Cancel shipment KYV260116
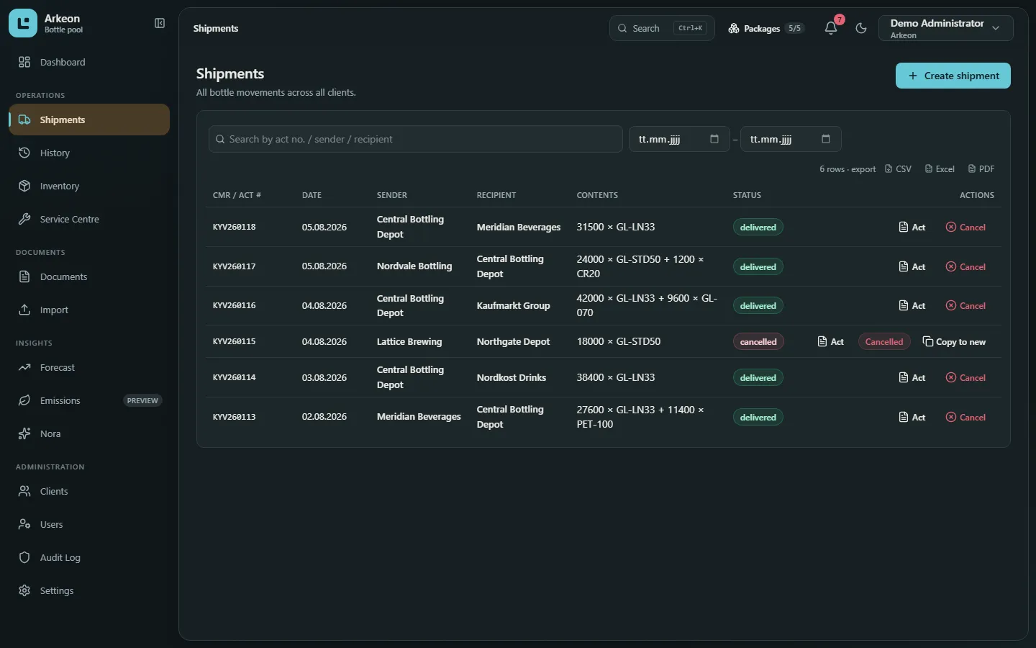 tap(965, 305)
